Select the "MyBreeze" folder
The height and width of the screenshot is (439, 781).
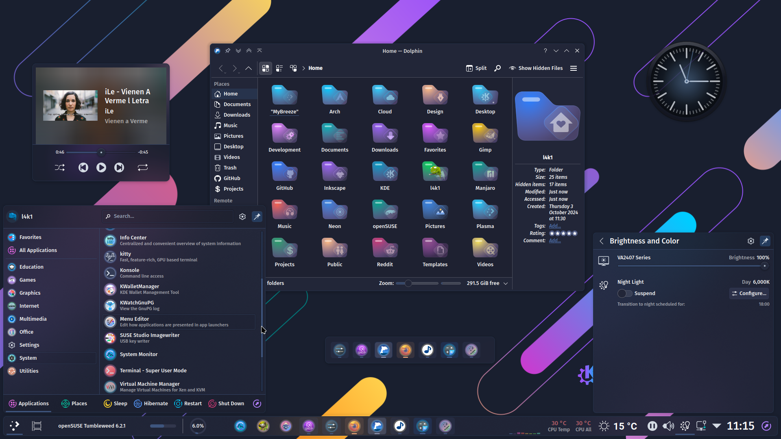[285, 100]
